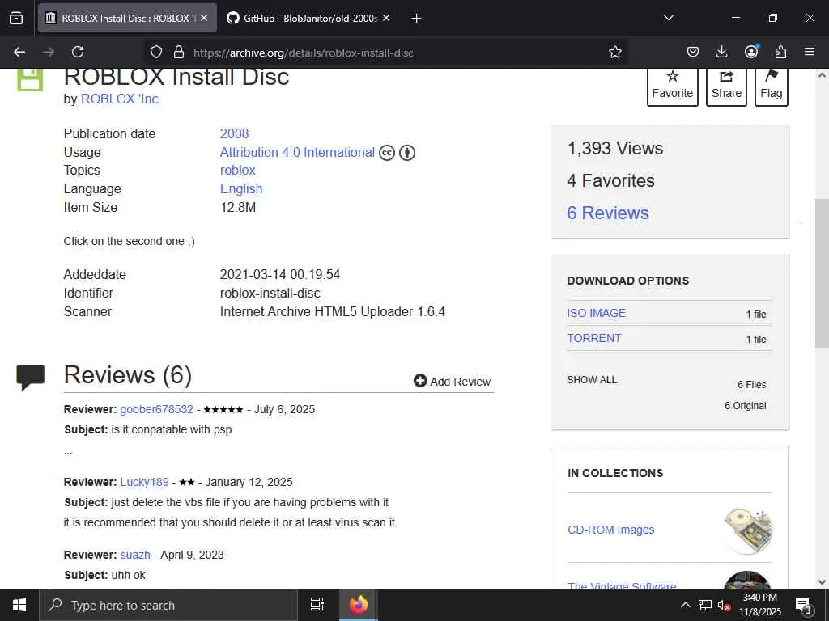
Task: Click the scrollbar down arrow
Action: (822, 582)
